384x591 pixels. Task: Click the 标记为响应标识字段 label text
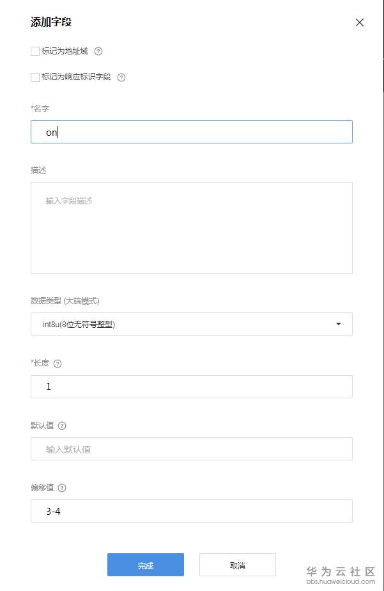pos(76,77)
